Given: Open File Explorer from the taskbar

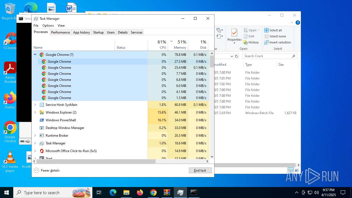Looking at the screenshot, I should point(126,193).
